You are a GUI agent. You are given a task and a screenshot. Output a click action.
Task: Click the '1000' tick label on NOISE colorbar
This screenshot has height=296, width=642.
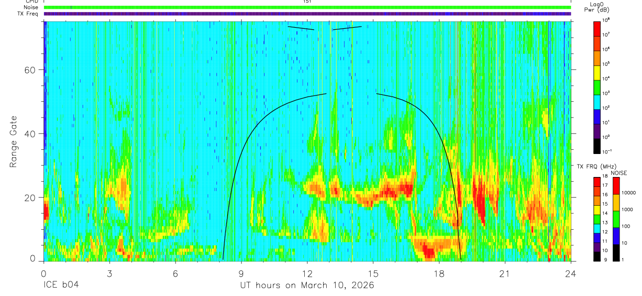point(627,209)
